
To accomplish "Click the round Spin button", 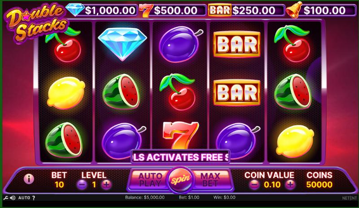I will click(180, 180).
